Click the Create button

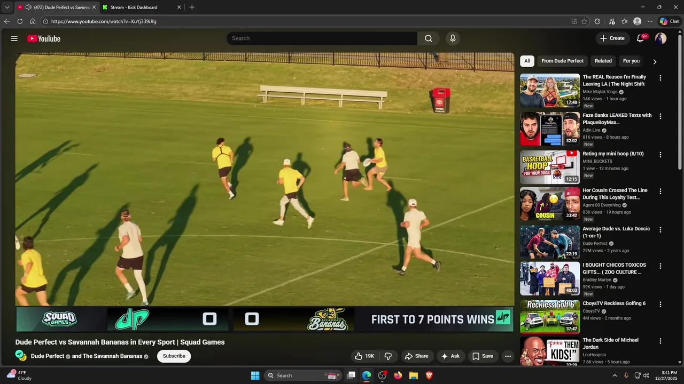[x=612, y=38]
